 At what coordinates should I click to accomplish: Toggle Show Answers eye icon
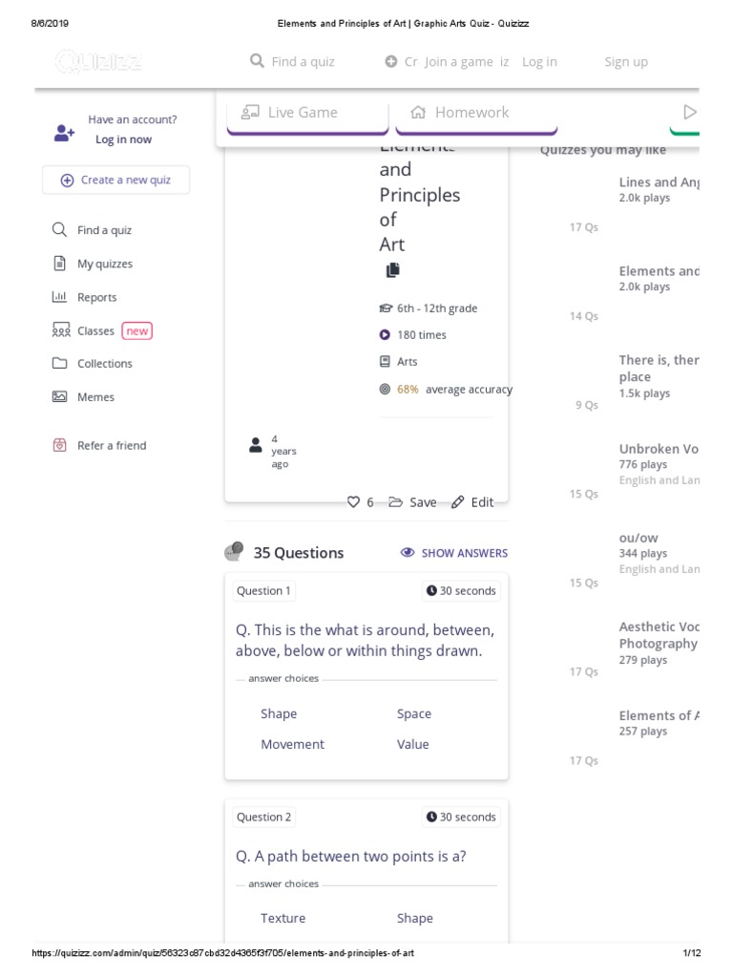click(408, 553)
